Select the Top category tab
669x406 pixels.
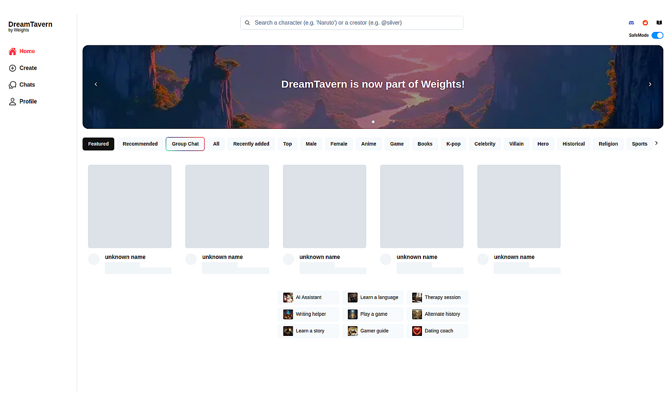tap(288, 144)
